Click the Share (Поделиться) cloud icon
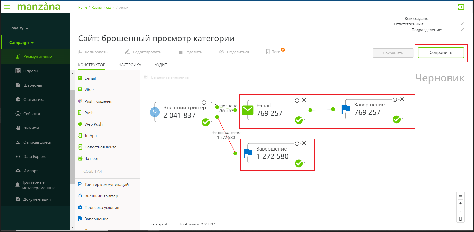The width and height of the screenshot is (474, 232). pos(222,52)
